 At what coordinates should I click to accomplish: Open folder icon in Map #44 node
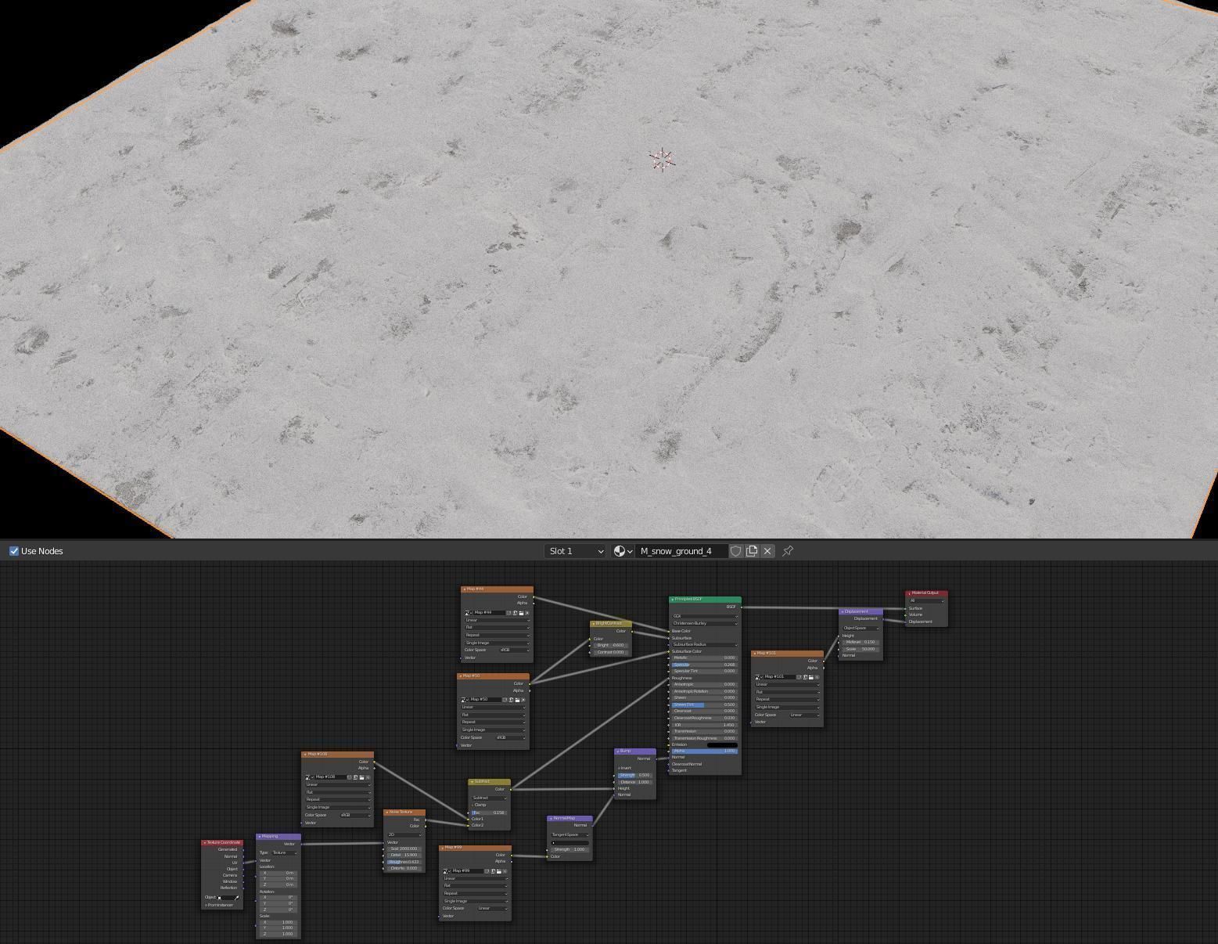[x=521, y=613]
